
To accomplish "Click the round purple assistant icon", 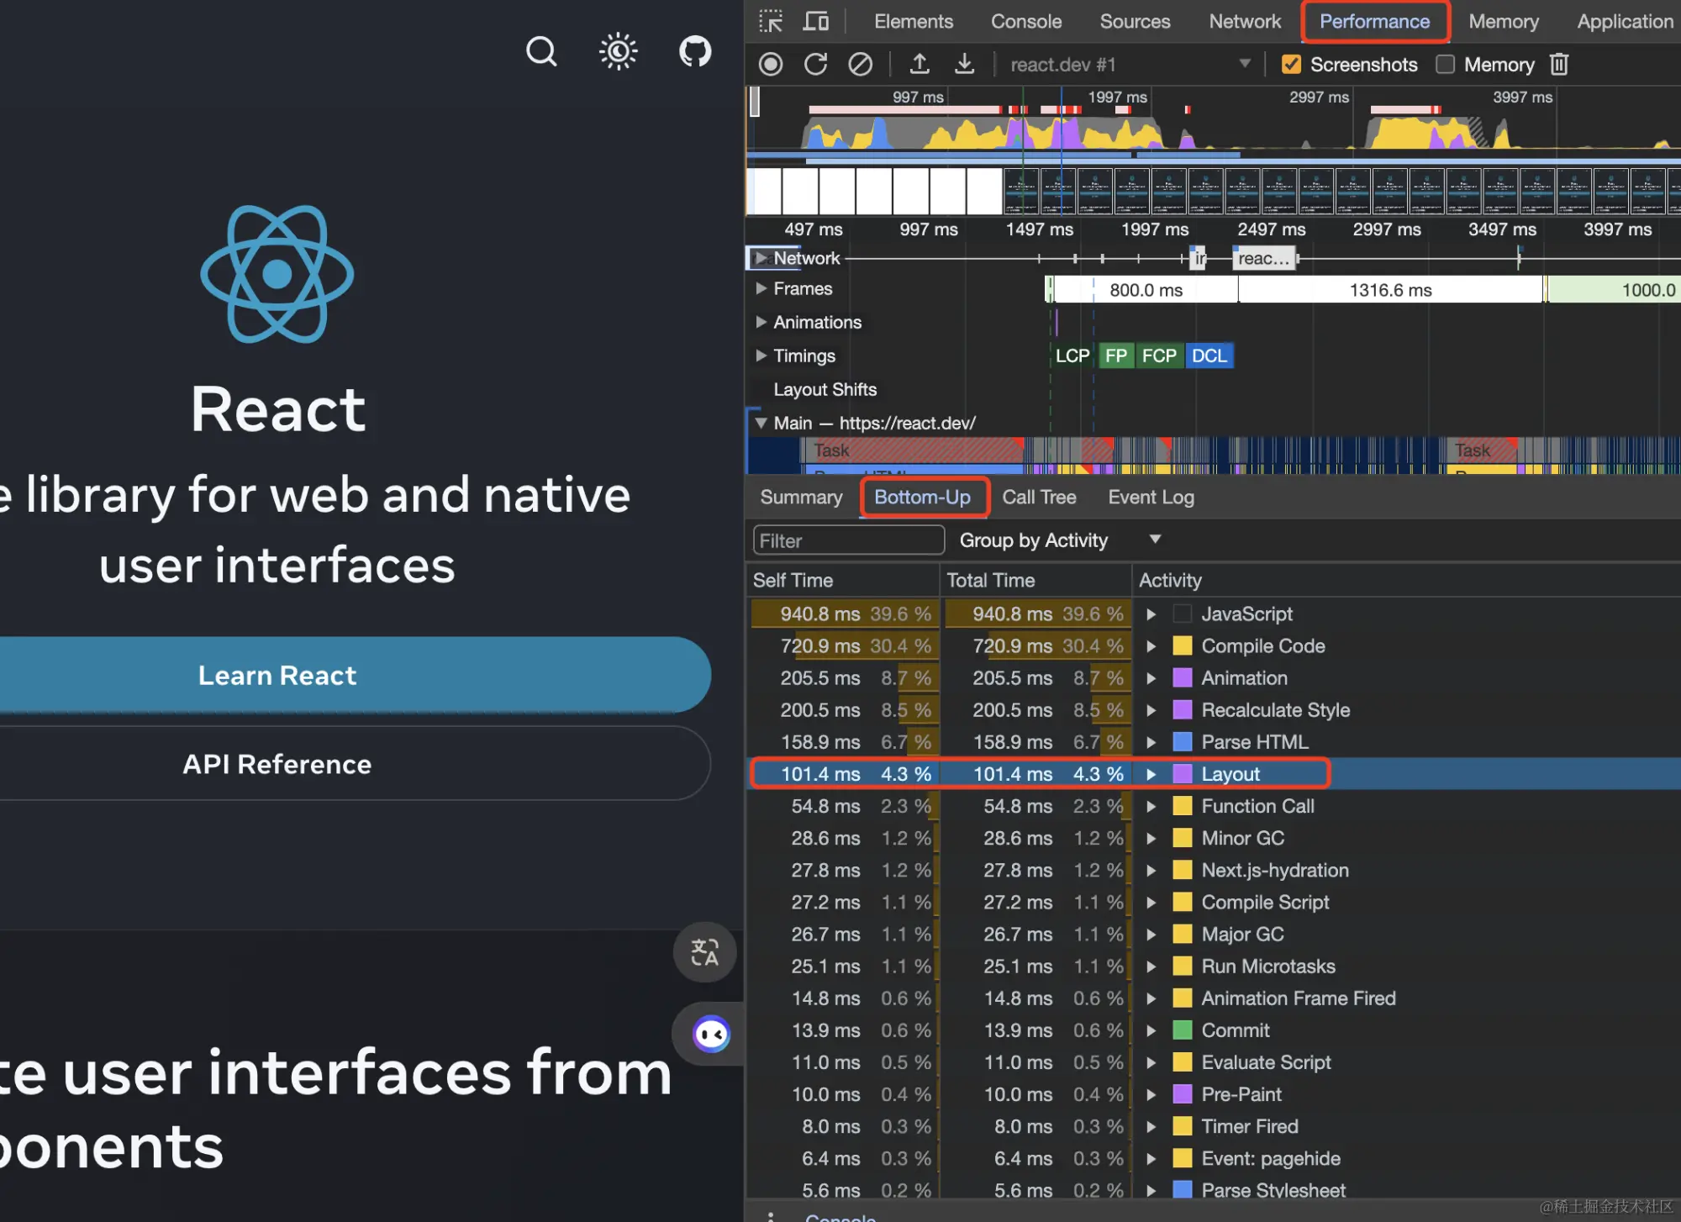I will (711, 1034).
